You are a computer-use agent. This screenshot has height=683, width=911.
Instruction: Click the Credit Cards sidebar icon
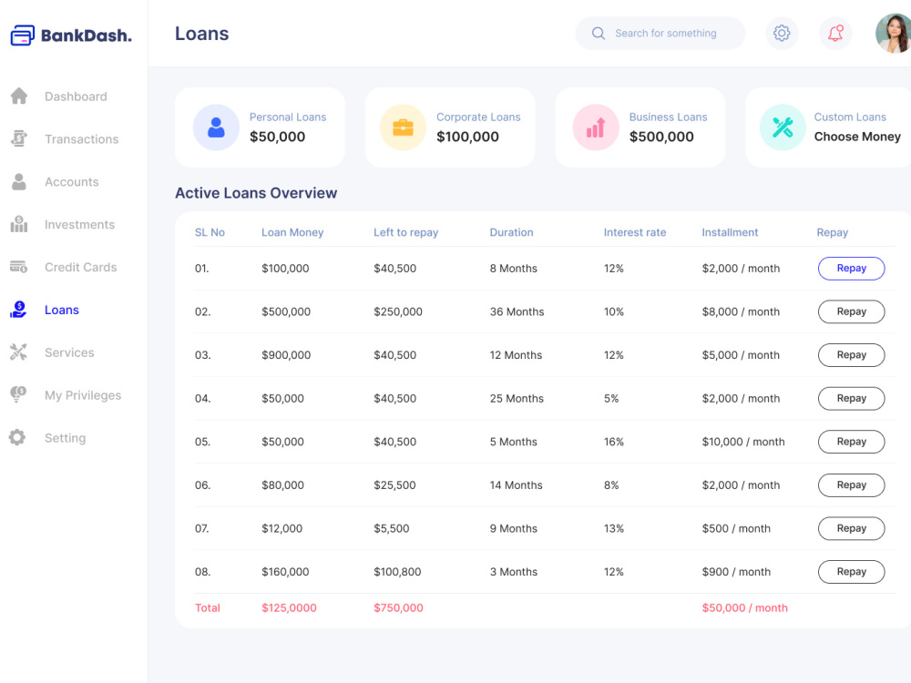19,267
